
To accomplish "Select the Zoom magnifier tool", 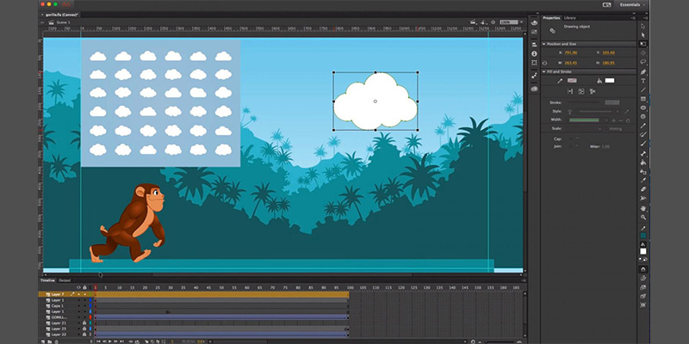I will [642, 217].
